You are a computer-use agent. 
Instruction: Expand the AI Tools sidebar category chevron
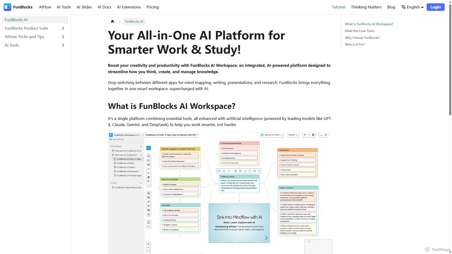click(x=63, y=45)
